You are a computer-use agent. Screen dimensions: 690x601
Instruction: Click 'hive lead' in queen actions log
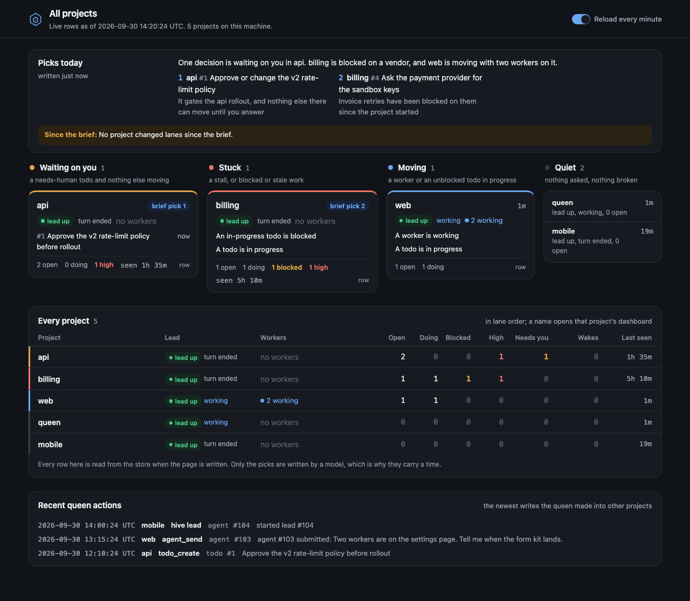186,525
